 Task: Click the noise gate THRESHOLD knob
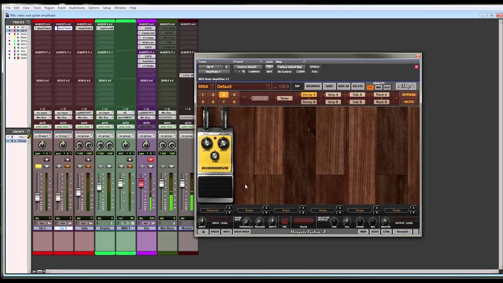coord(246,222)
